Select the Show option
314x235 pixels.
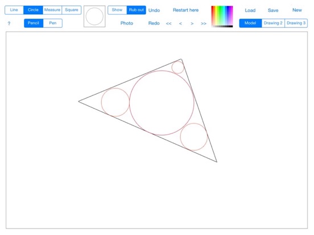[117, 10]
